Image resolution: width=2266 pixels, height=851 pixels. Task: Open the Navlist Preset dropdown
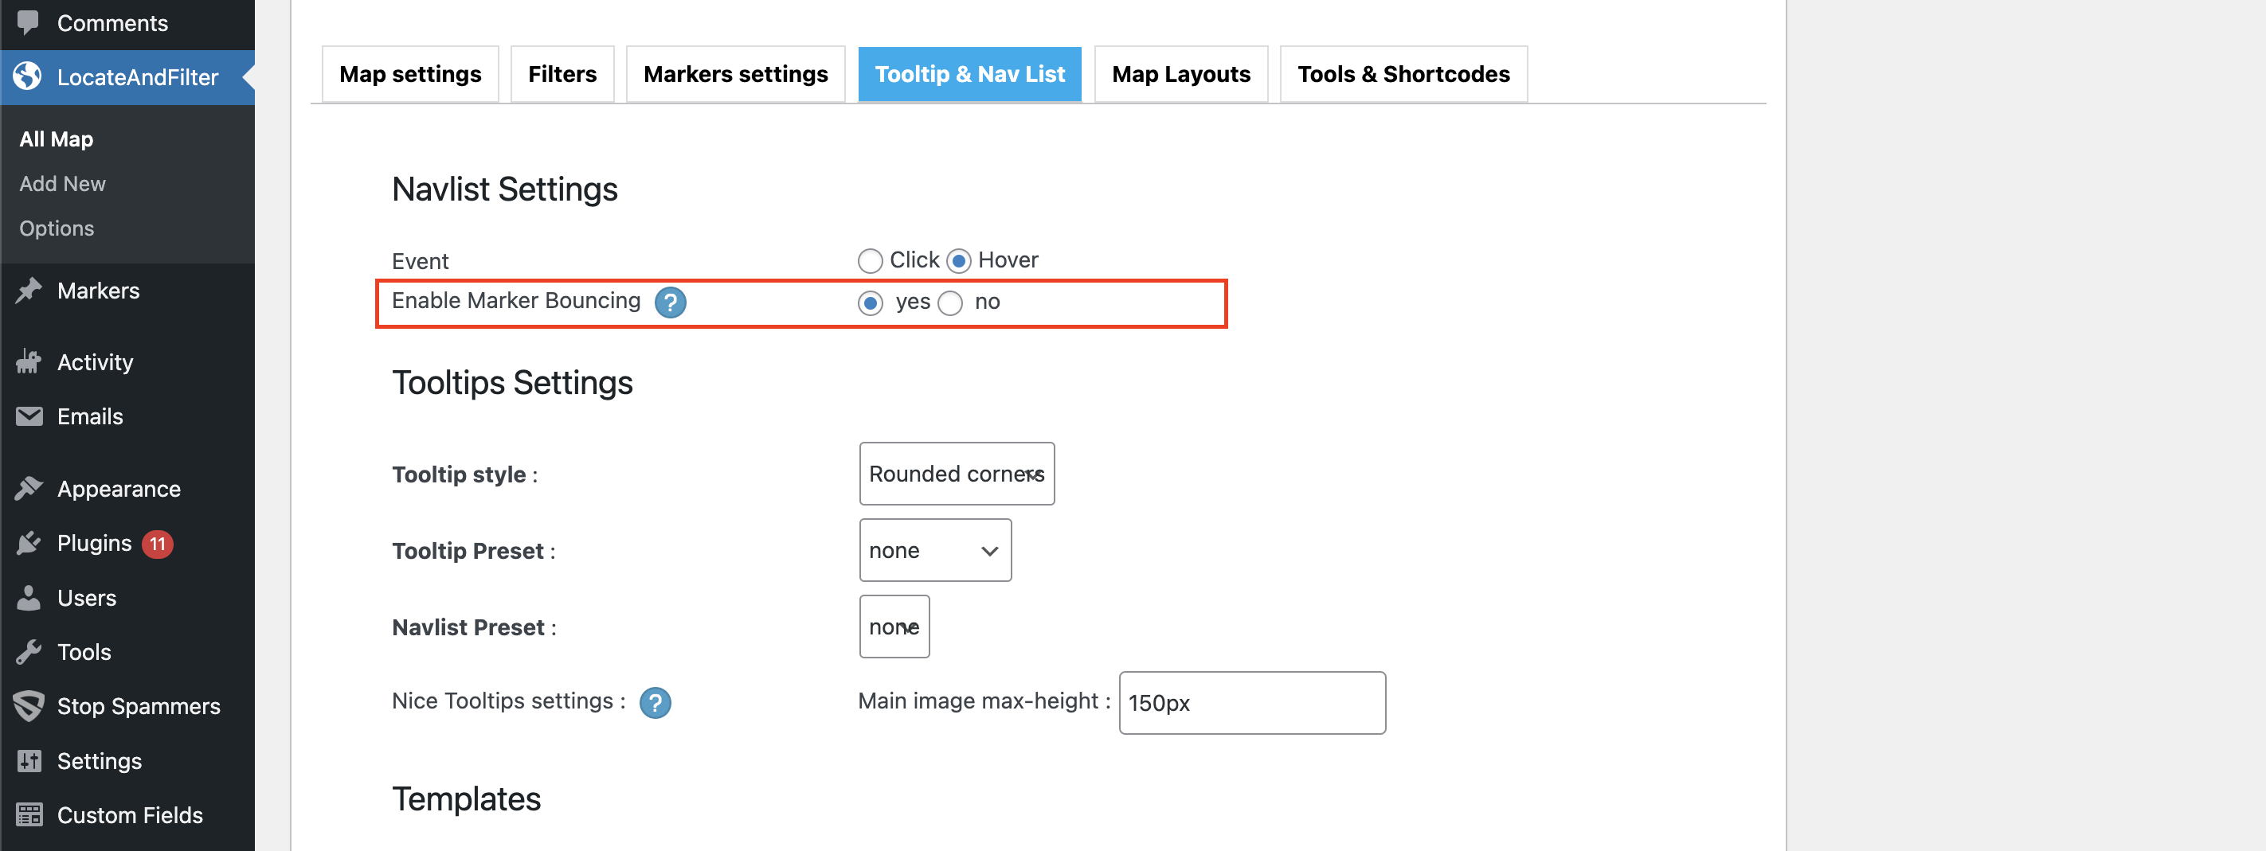click(894, 627)
